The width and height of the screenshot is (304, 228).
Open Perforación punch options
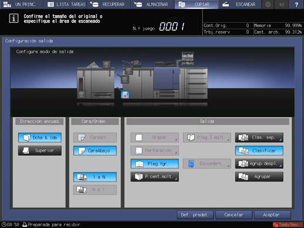pos(155,150)
